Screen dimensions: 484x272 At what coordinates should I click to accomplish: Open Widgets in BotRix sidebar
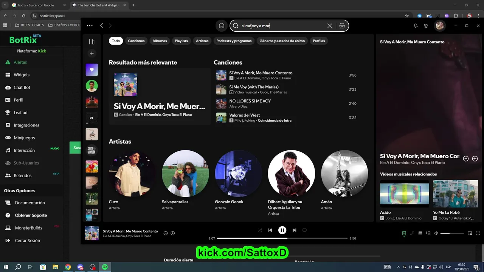pyautogui.click(x=22, y=75)
